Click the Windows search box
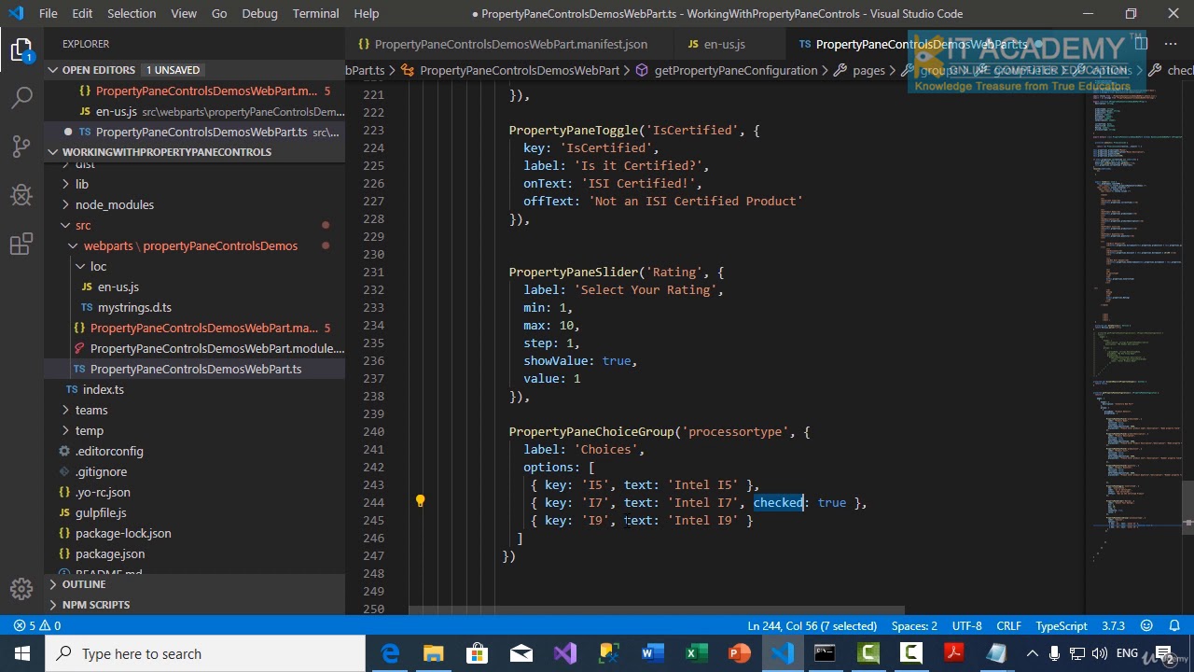 coord(205,653)
